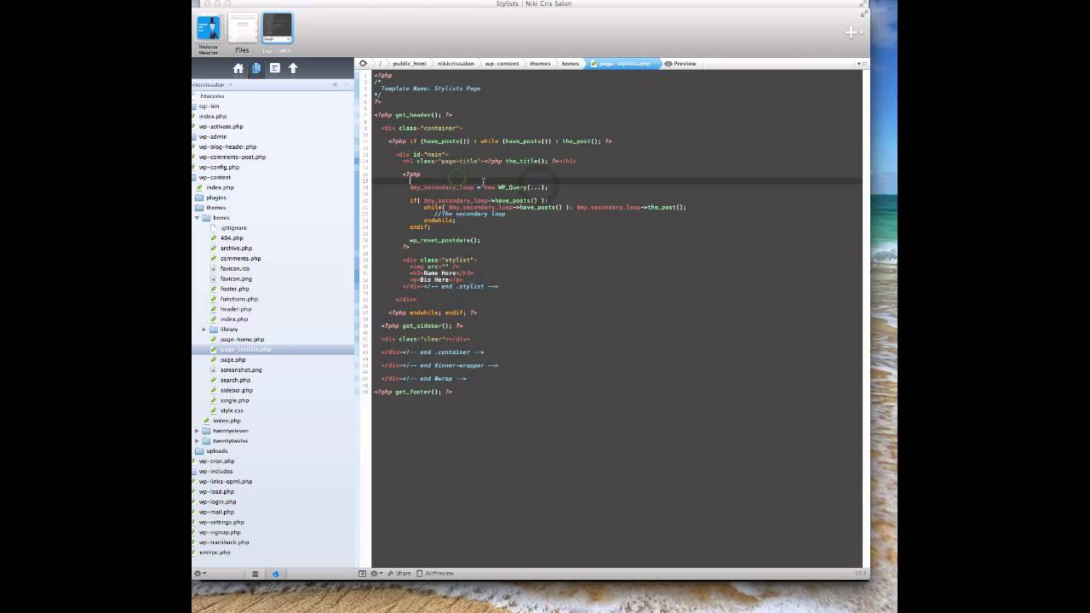Click code line with get_sidebar()

422,326
